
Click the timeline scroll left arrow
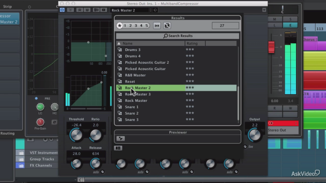coord(80,180)
